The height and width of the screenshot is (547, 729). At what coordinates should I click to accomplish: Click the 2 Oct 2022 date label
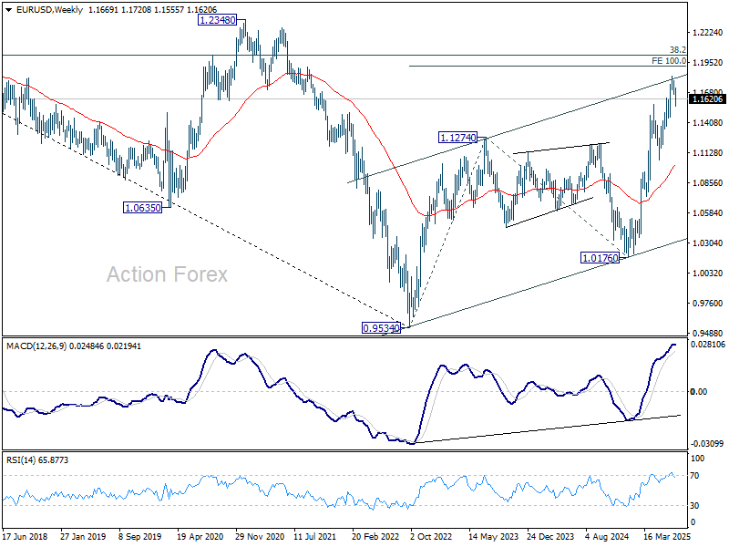(431, 536)
